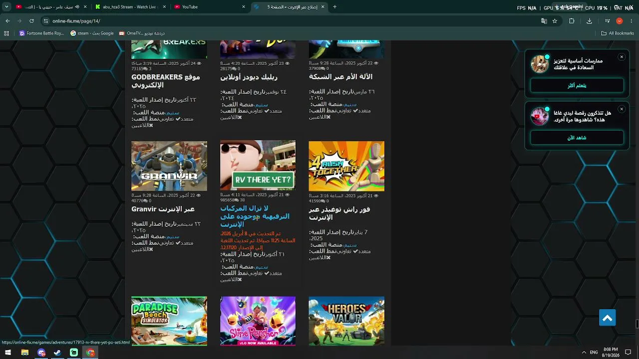639x359 pixels.
Task: Open a new browser tab
Action: point(334,7)
